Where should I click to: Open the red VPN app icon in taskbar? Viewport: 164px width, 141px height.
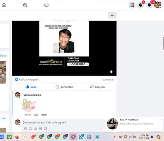tap(33, 137)
